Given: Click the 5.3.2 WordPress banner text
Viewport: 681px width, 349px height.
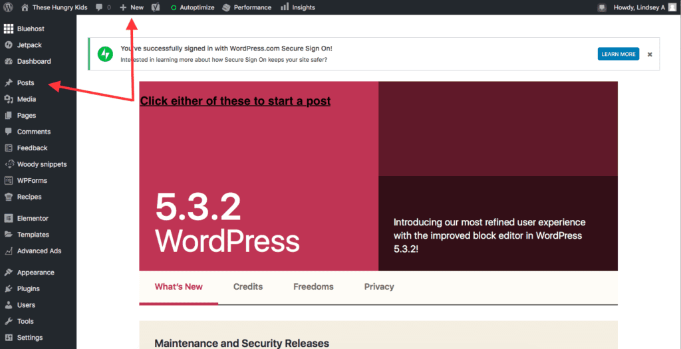Looking at the screenshot, I should point(227,222).
